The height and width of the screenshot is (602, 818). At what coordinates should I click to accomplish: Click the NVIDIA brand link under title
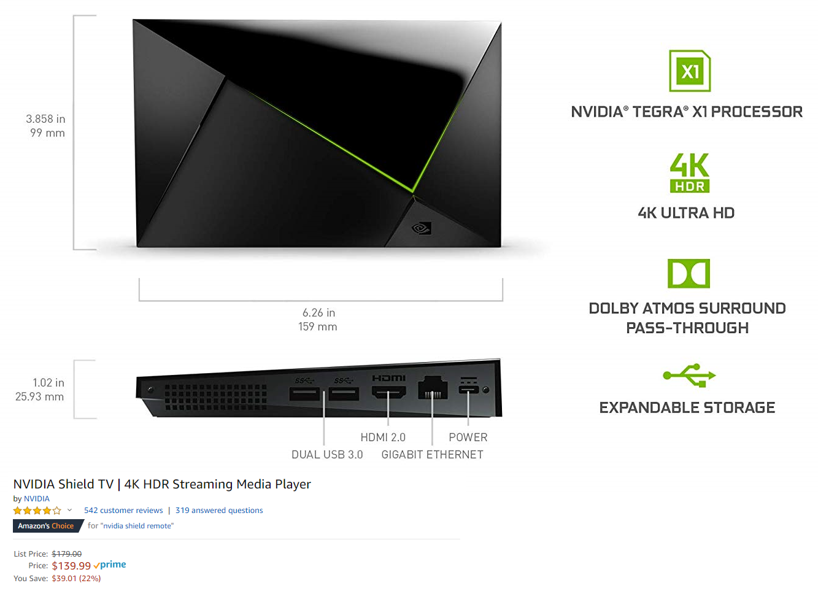click(37, 499)
